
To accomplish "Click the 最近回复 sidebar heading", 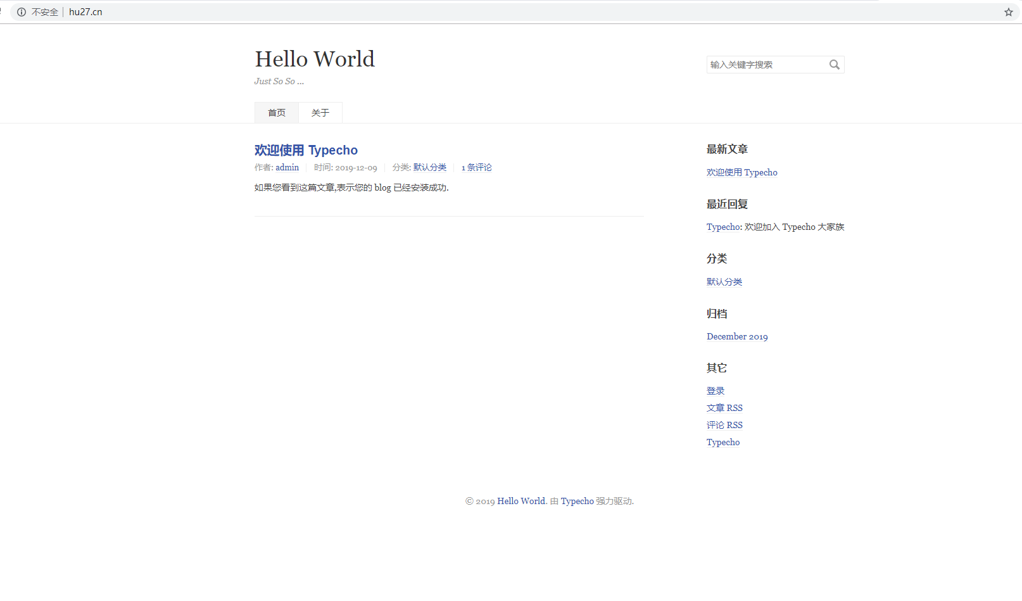I will (x=727, y=204).
